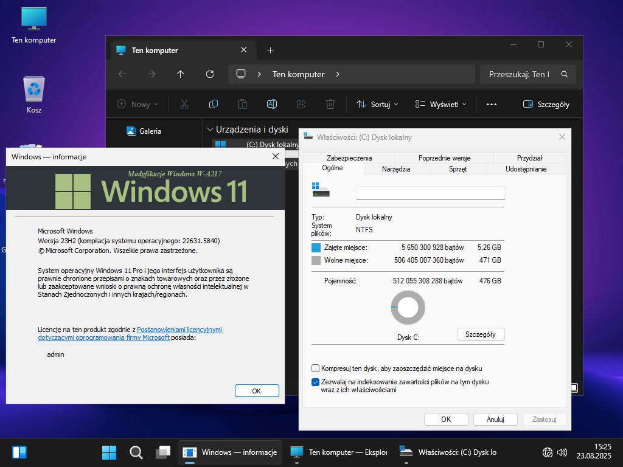Open the Start menu on the taskbar
Image resolution: width=623 pixels, height=467 pixels.
(x=110, y=452)
